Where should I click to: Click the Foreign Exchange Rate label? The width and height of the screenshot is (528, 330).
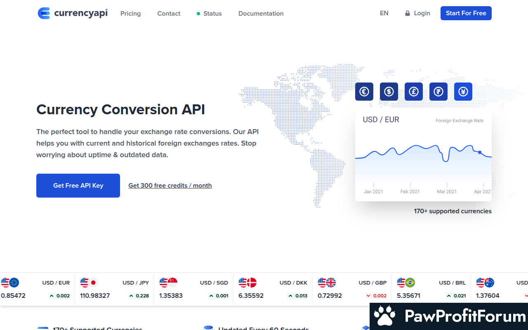[x=460, y=120]
